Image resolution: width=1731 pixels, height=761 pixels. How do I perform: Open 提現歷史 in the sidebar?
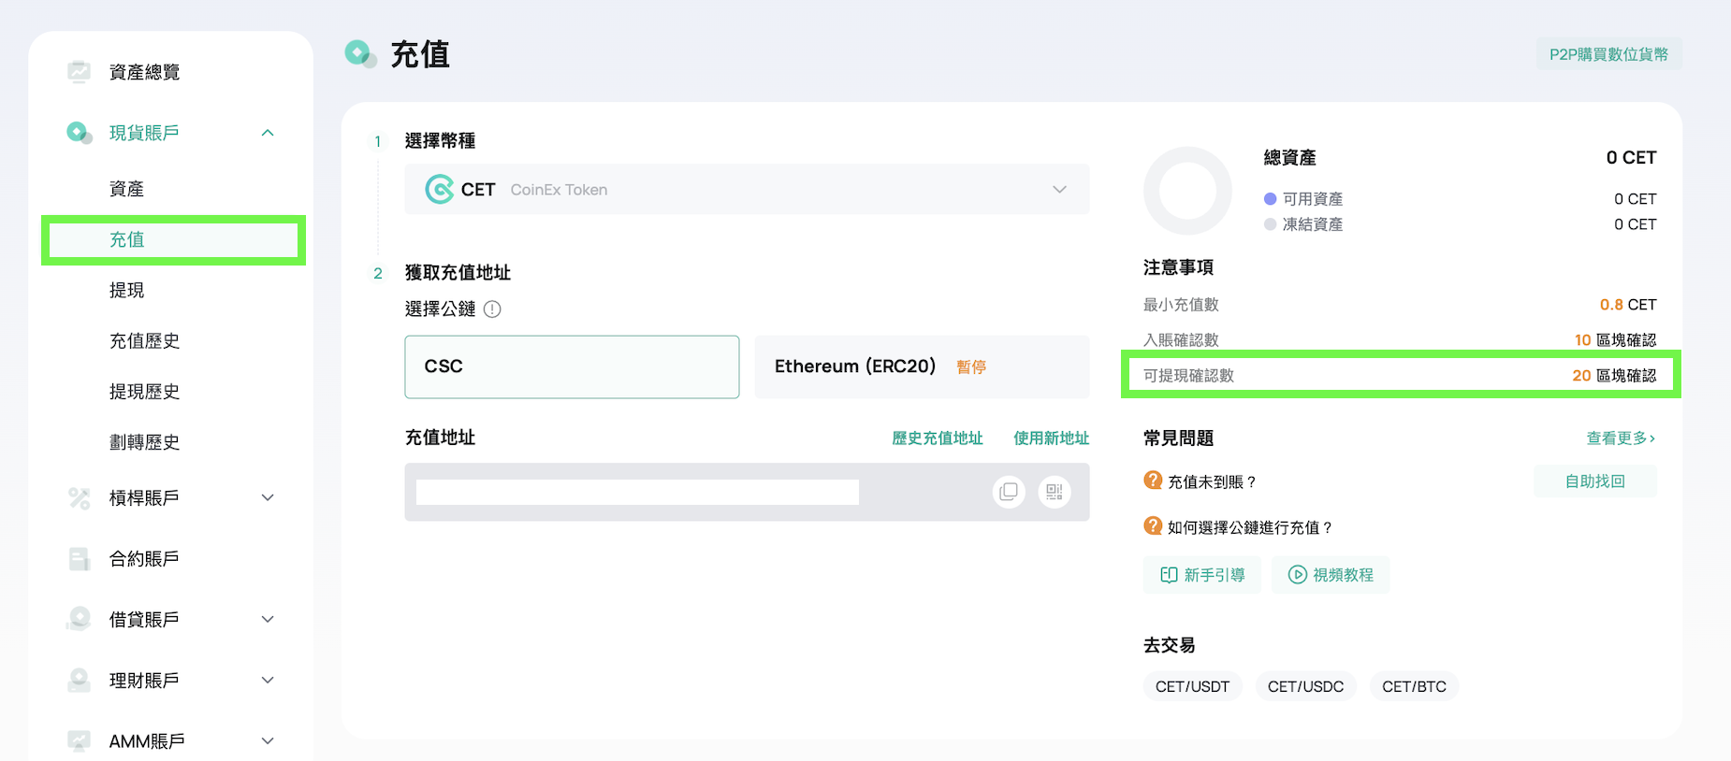pyautogui.click(x=145, y=391)
